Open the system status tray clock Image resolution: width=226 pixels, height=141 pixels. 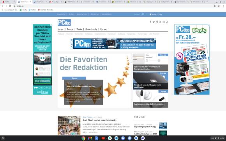click(222, 138)
